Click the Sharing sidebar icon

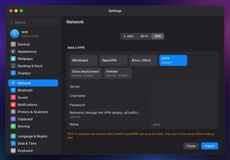coord(13,126)
